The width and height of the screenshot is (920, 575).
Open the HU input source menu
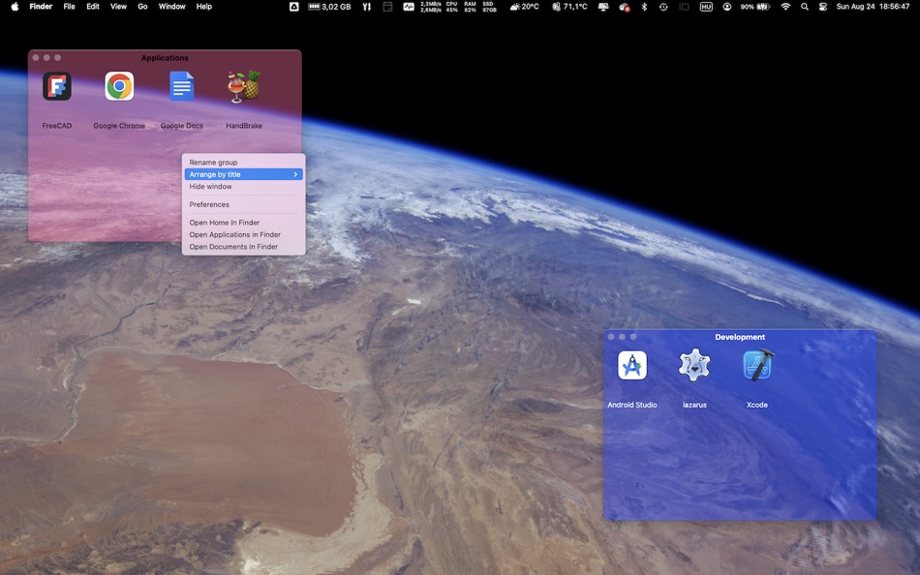pyautogui.click(x=706, y=7)
